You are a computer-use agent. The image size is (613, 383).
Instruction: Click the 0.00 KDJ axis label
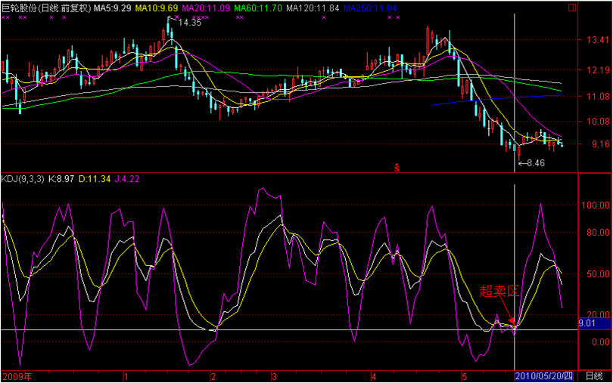coord(600,342)
